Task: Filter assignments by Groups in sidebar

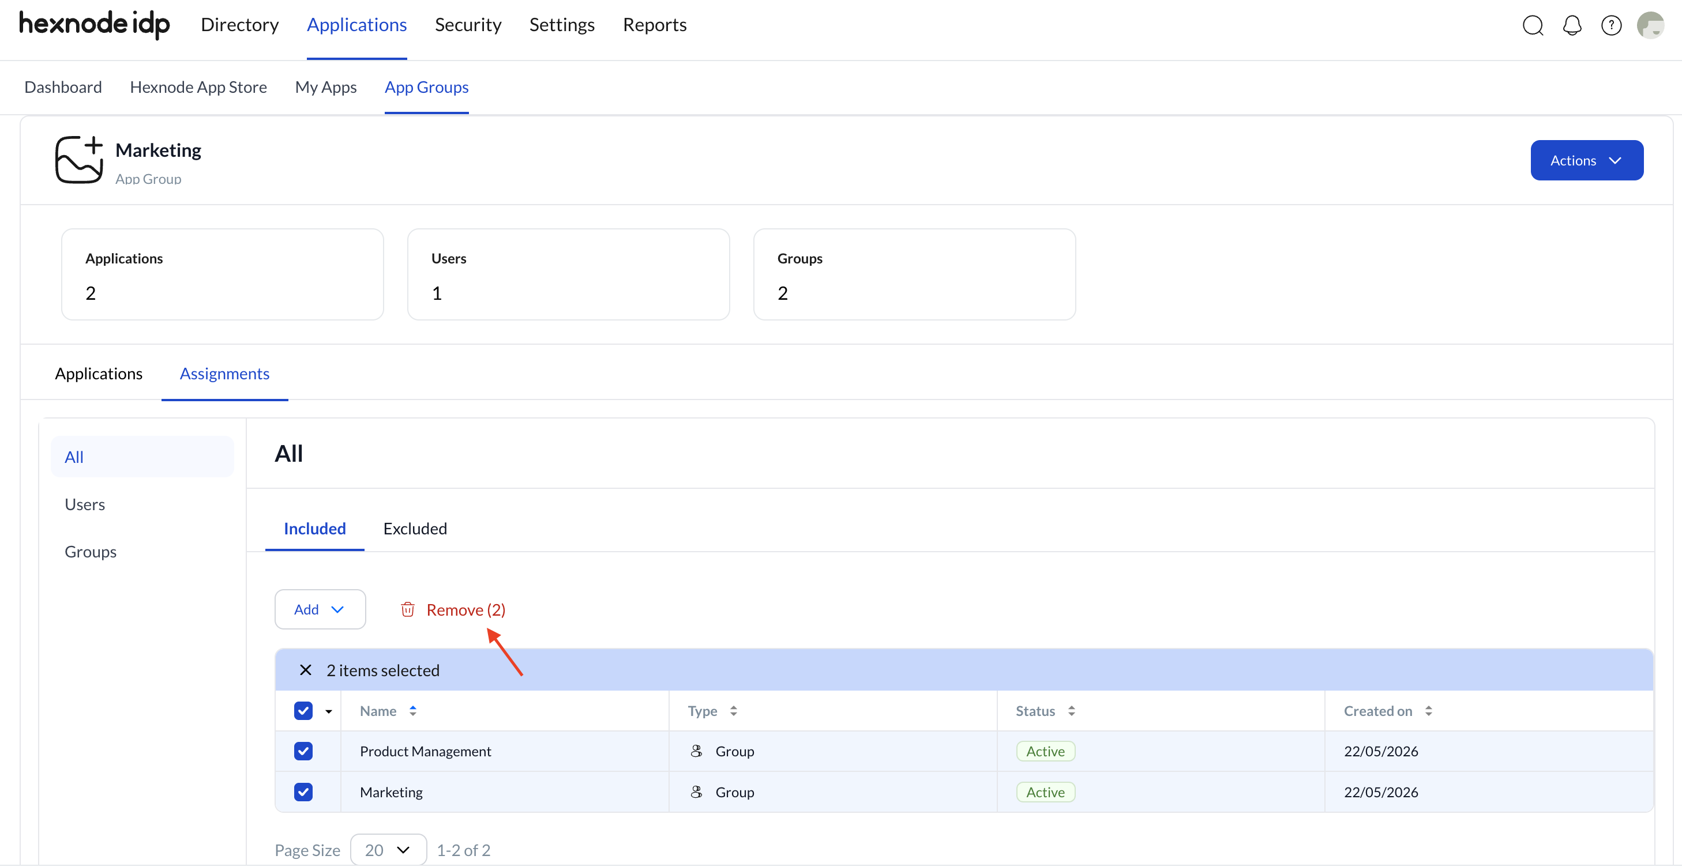Action: coord(90,551)
